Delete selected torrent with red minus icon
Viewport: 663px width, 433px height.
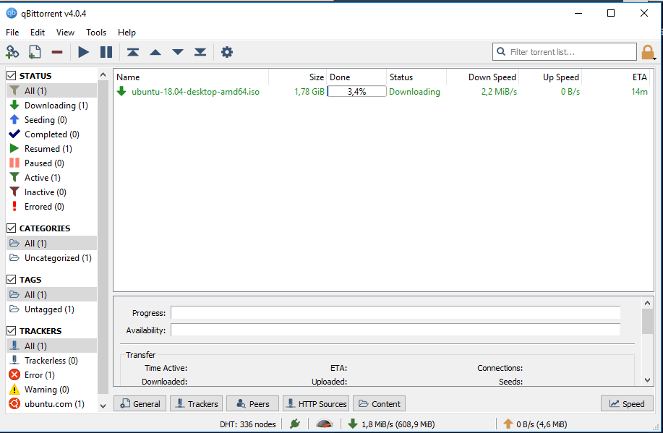[x=57, y=52]
